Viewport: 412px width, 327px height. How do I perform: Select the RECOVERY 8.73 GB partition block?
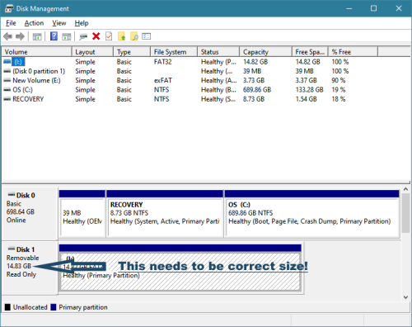[165, 214]
